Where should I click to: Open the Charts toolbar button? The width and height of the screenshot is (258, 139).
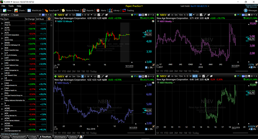coord(19,10)
